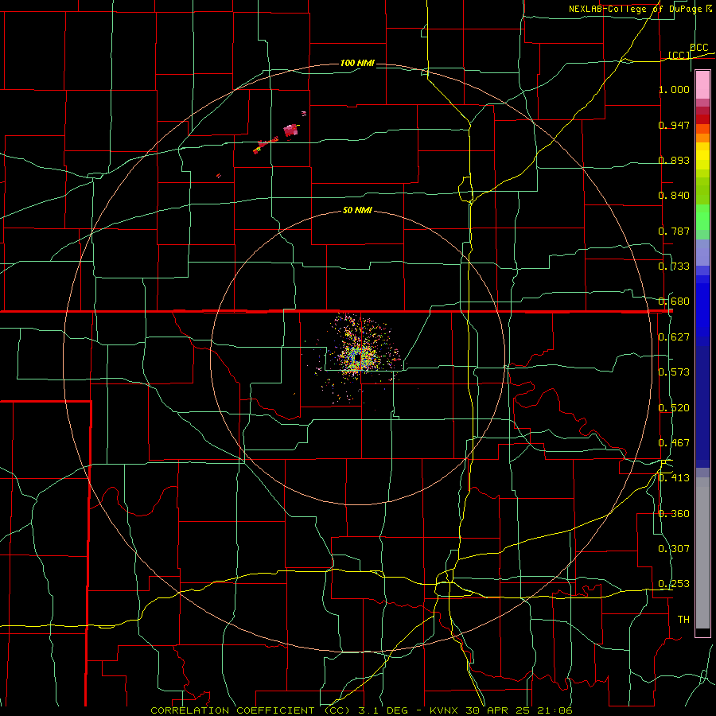Click the 0.787 scale value
This screenshot has height=716, width=716.
(674, 231)
